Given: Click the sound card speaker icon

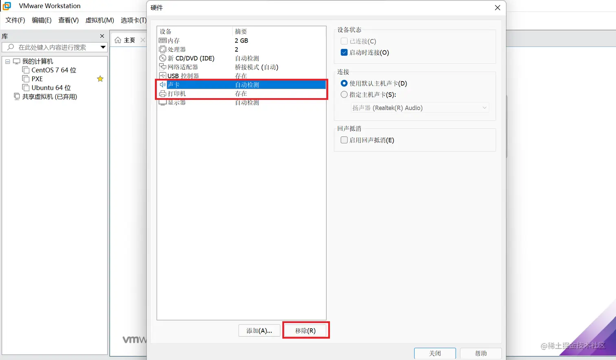Looking at the screenshot, I should (x=163, y=85).
